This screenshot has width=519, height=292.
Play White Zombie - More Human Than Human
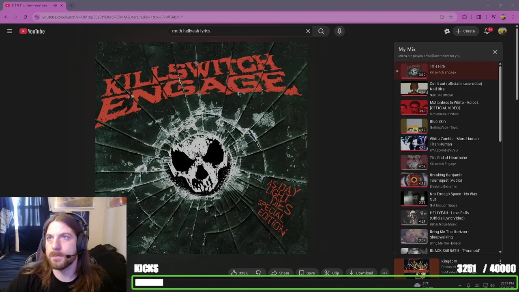[x=447, y=144]
